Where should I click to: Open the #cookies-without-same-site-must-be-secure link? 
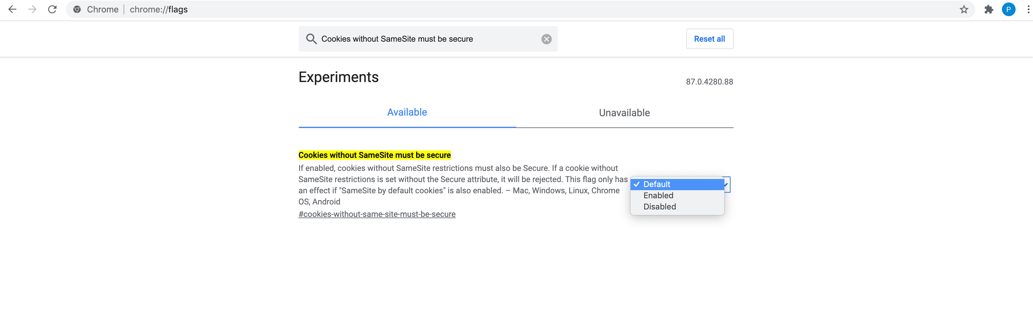coord(376,214)
